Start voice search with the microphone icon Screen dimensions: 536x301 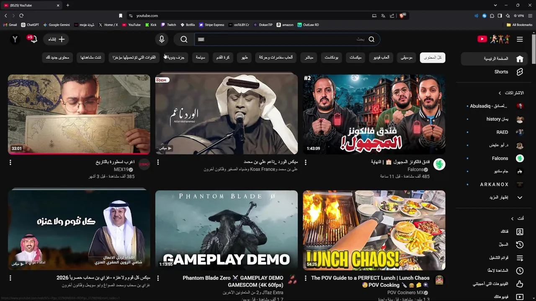pos(162,39)
